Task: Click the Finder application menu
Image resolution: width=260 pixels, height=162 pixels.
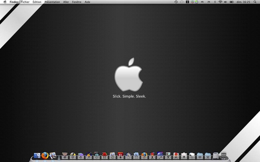Action: [14, 2]
